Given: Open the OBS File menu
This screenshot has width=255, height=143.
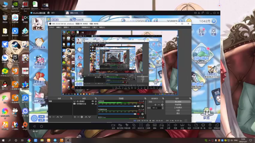Looking at the screenshot, I should pyautogui.click(x=52, y=27).
